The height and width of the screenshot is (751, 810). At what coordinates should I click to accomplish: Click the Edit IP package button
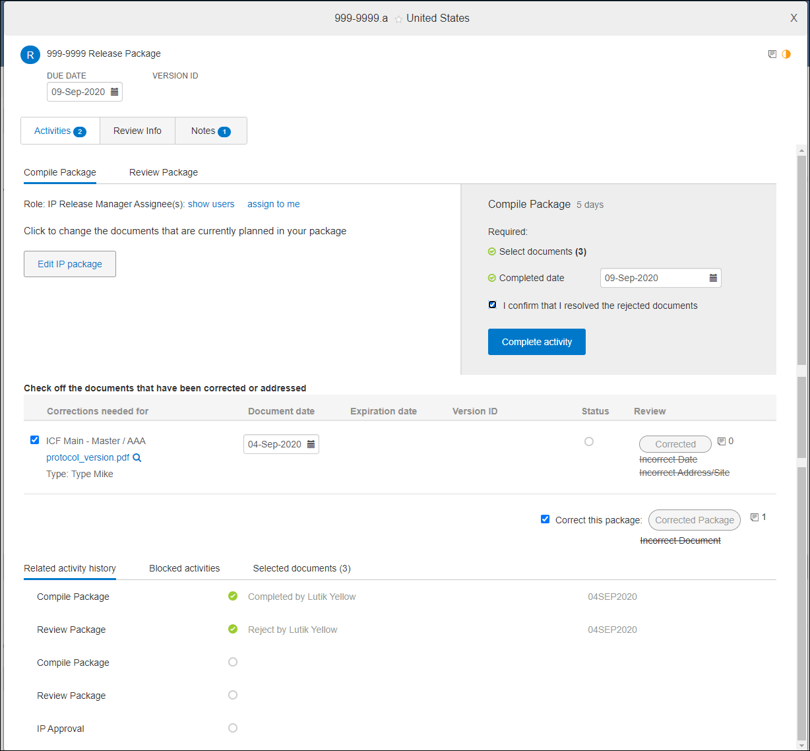[70, 264]
